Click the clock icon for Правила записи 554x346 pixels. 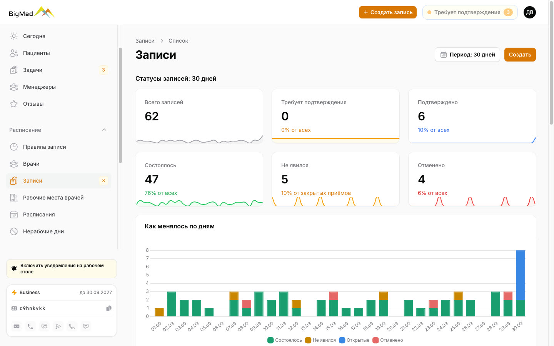click(x=14, y=147)
